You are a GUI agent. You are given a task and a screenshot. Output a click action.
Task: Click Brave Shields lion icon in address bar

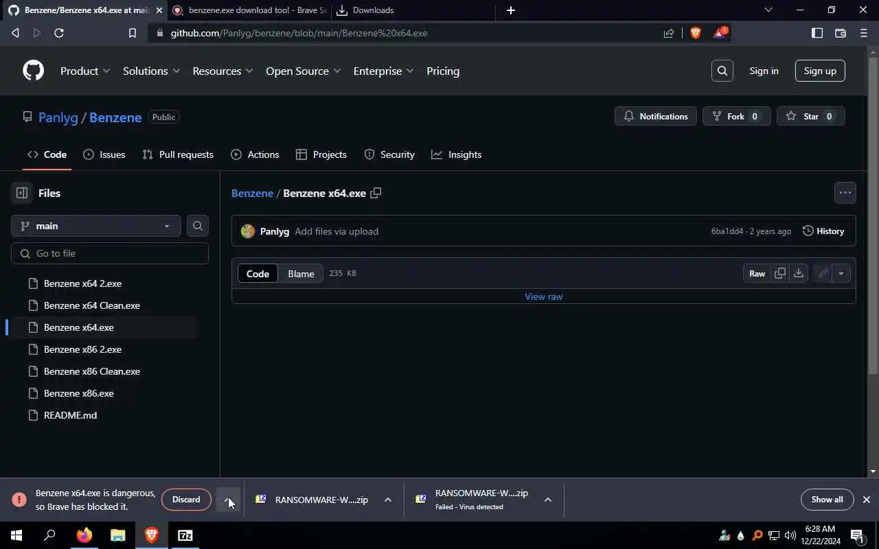click(x=696, y=32)
